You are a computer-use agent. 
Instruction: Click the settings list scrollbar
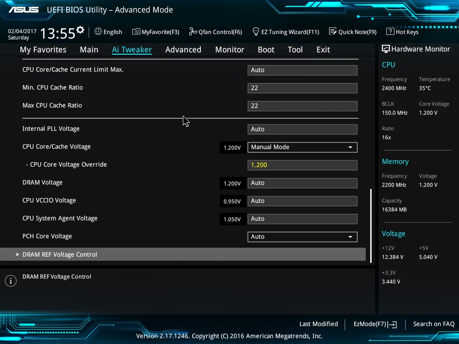371,226
